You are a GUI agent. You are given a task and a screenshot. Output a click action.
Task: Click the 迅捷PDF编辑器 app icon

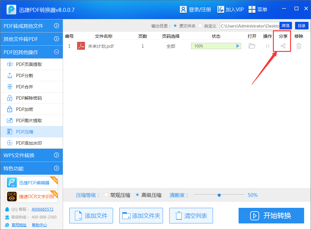12,182
